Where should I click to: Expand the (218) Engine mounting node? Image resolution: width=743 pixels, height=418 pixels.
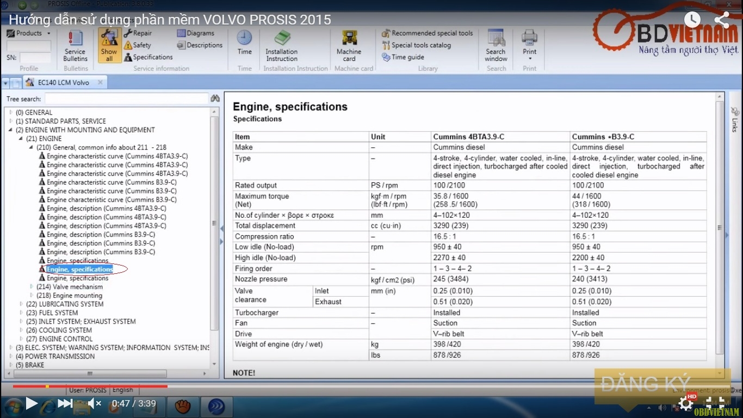pyautogui.click(x=31, y=296)
